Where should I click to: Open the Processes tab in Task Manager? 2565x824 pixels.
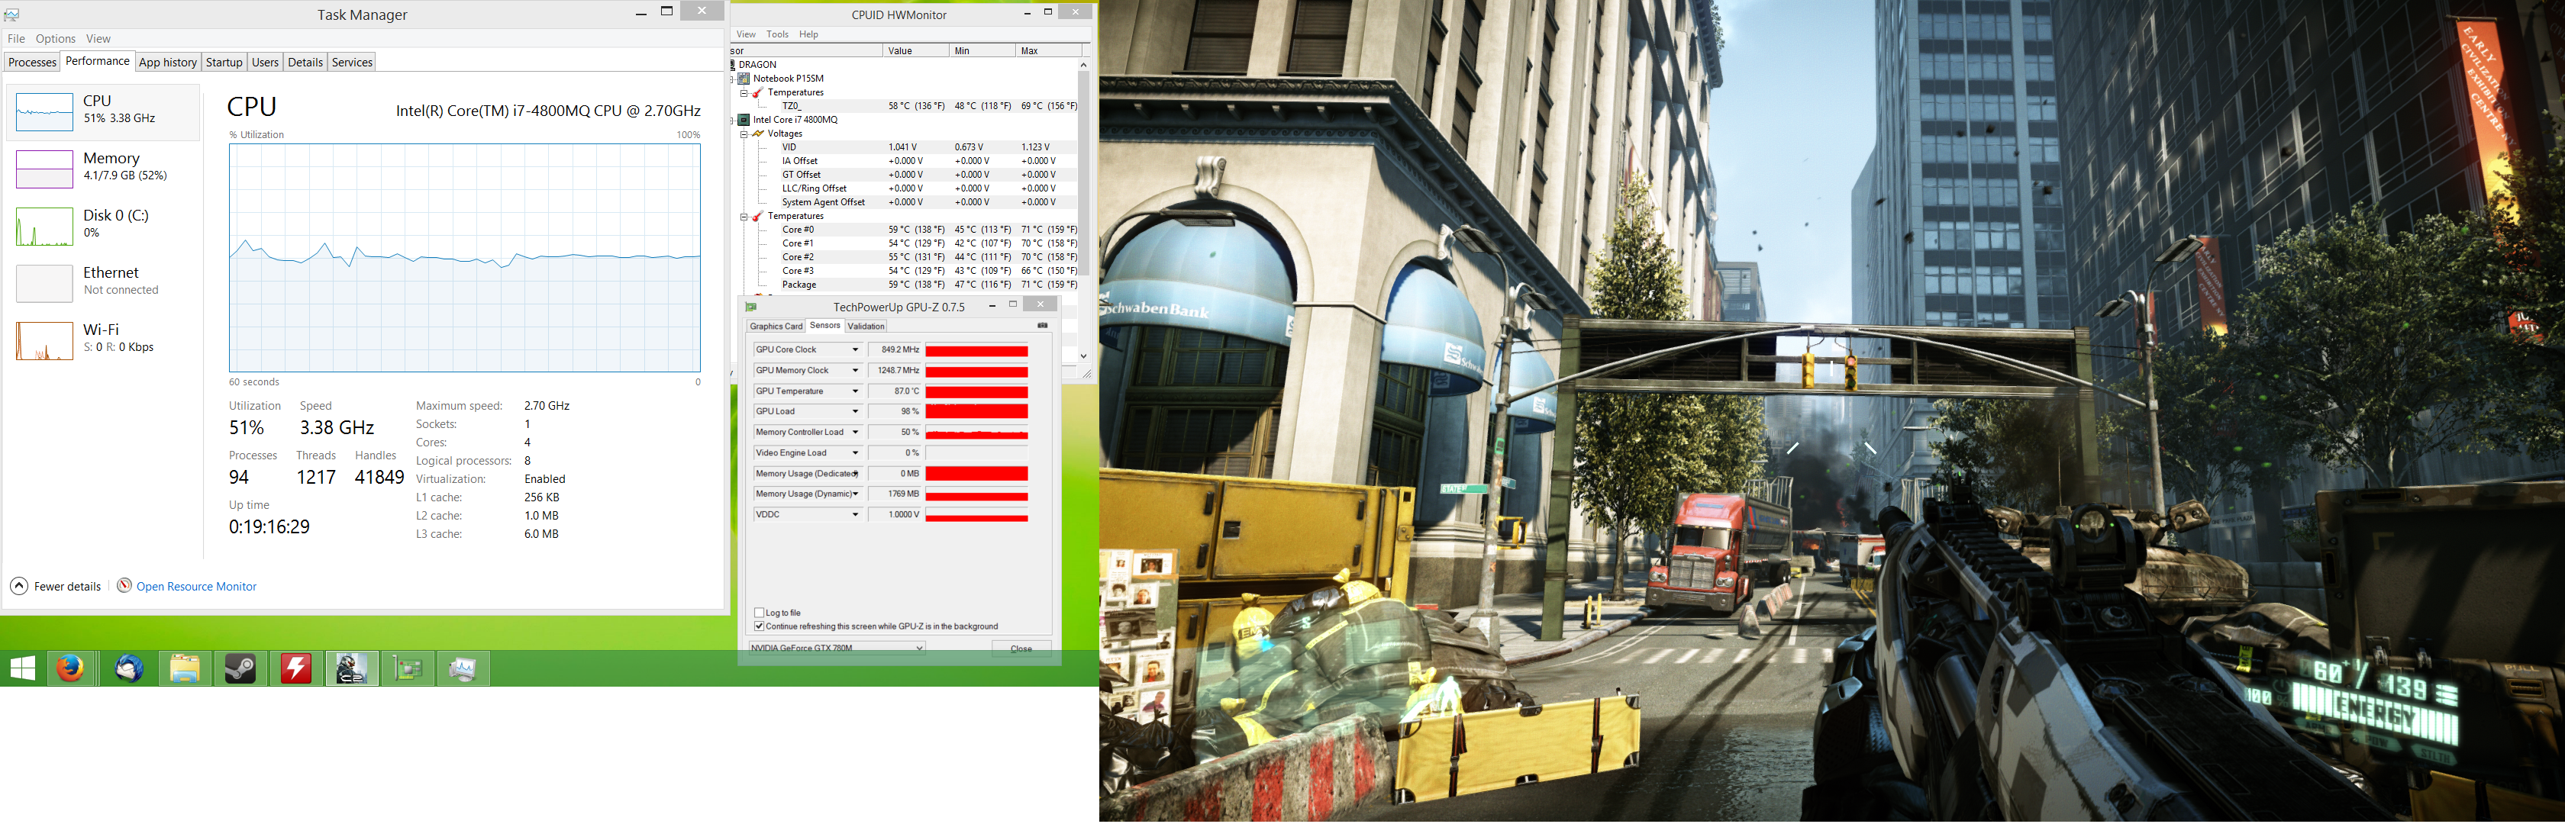click(32, 63)
